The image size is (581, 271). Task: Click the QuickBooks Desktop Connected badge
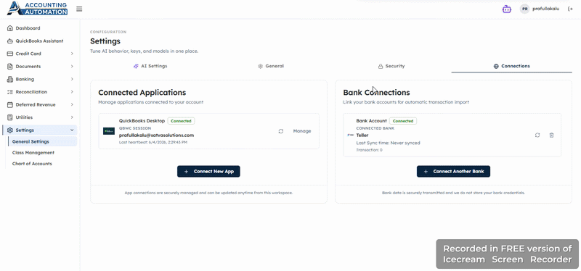[x=181, y=121]
